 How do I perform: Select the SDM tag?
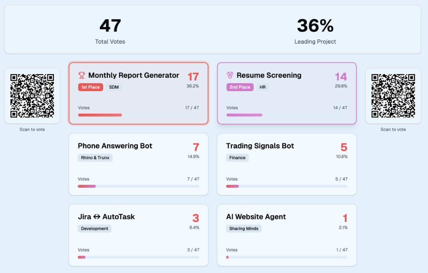click(x=114, y=87)
